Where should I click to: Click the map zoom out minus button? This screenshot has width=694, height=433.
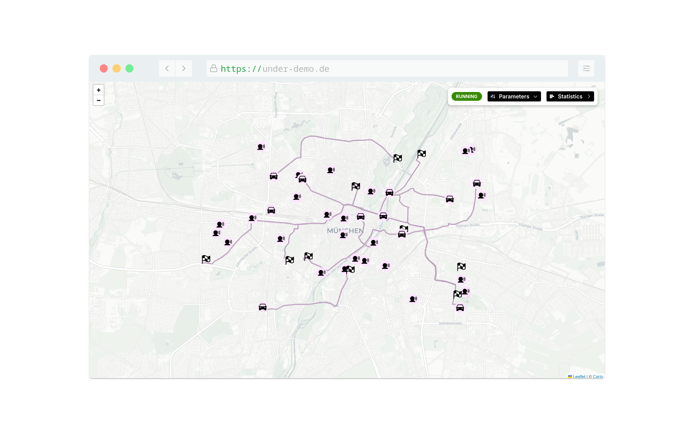99,100
